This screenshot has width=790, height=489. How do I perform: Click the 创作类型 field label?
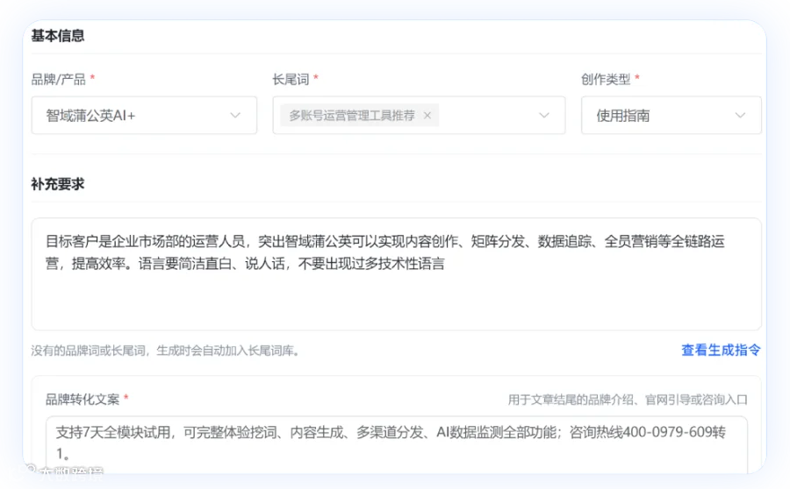point(606,80)
